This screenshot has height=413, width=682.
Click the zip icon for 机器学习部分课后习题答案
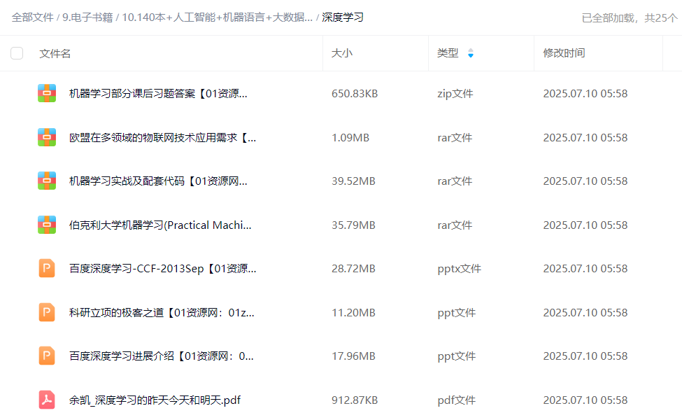point(47,93)
